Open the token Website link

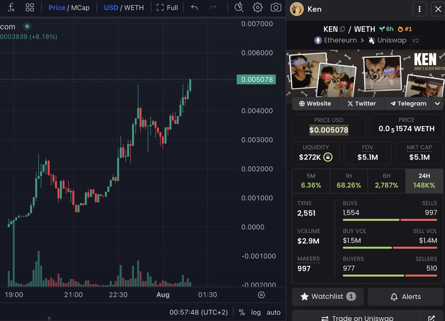315,104
